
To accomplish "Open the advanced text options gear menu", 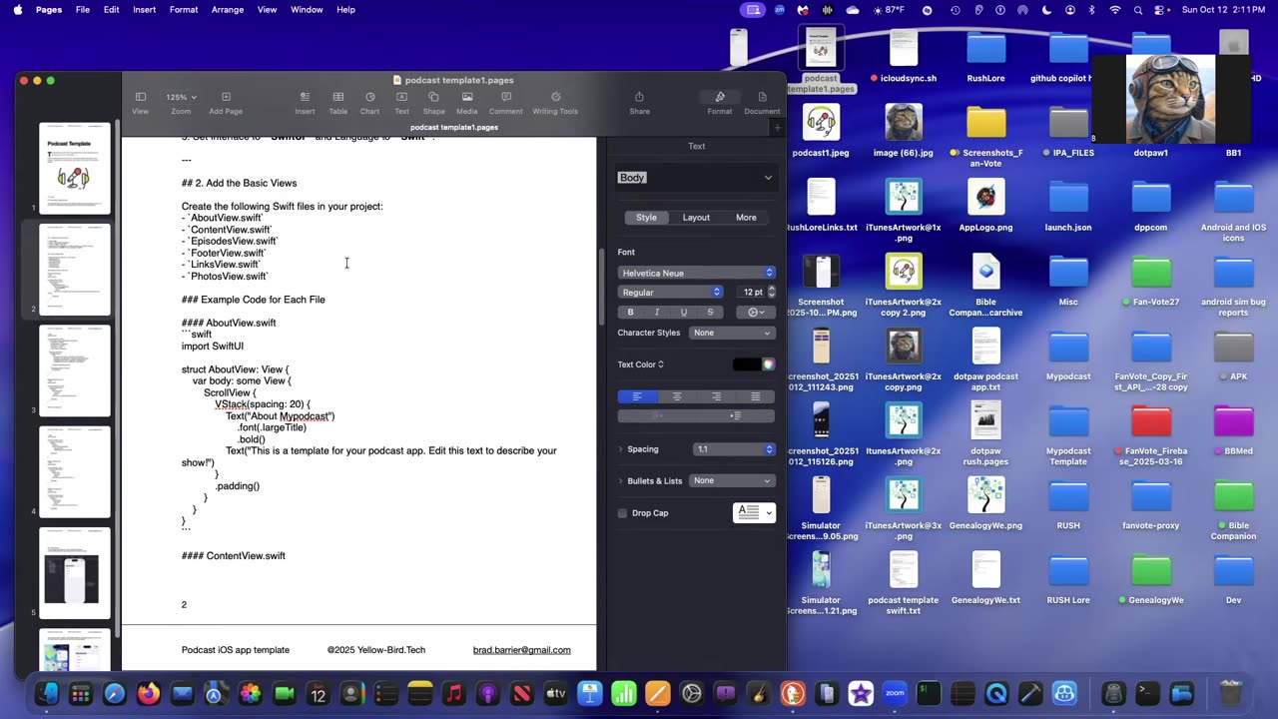I will (x=756, y=312).
